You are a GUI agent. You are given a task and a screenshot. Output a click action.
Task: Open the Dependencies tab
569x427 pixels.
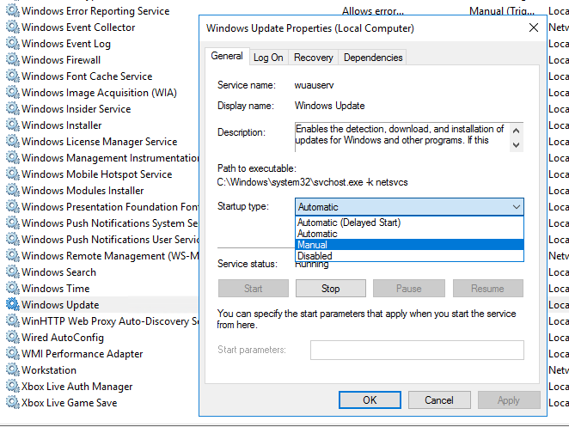pos(373,58)
